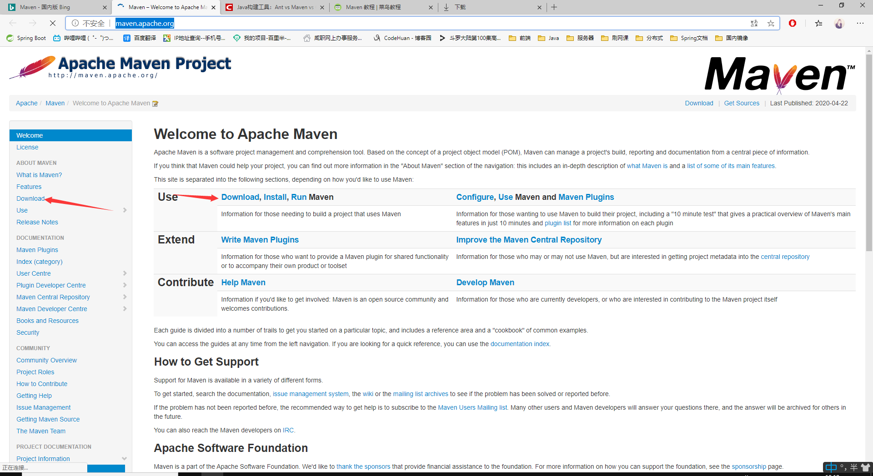Open the Maven Users Mailing list link
This screenshot has width=873, height=476.
[x=472, y=407]
